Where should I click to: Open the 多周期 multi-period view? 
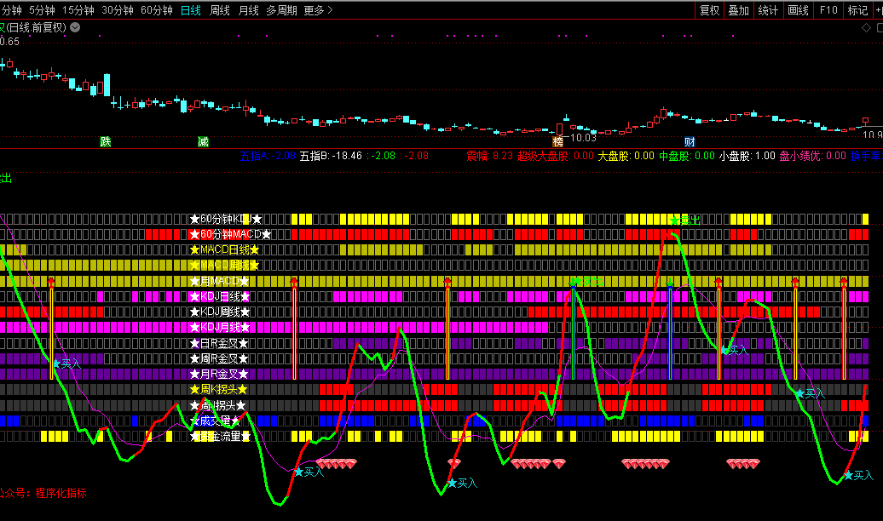(281, 10)
